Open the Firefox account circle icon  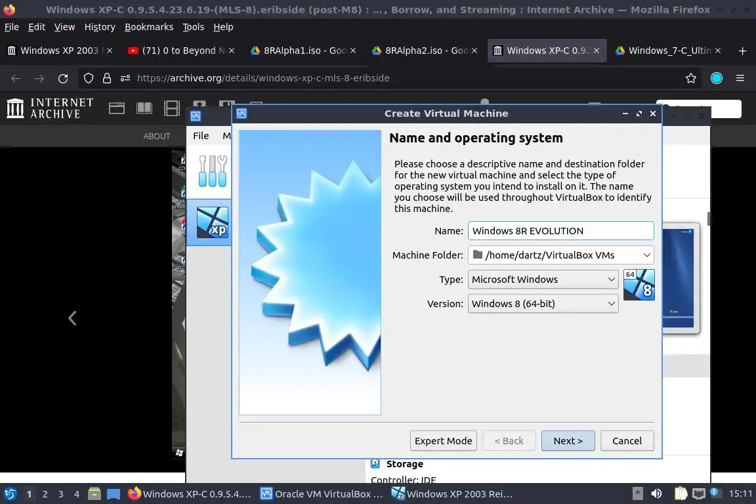coord(717,78)
